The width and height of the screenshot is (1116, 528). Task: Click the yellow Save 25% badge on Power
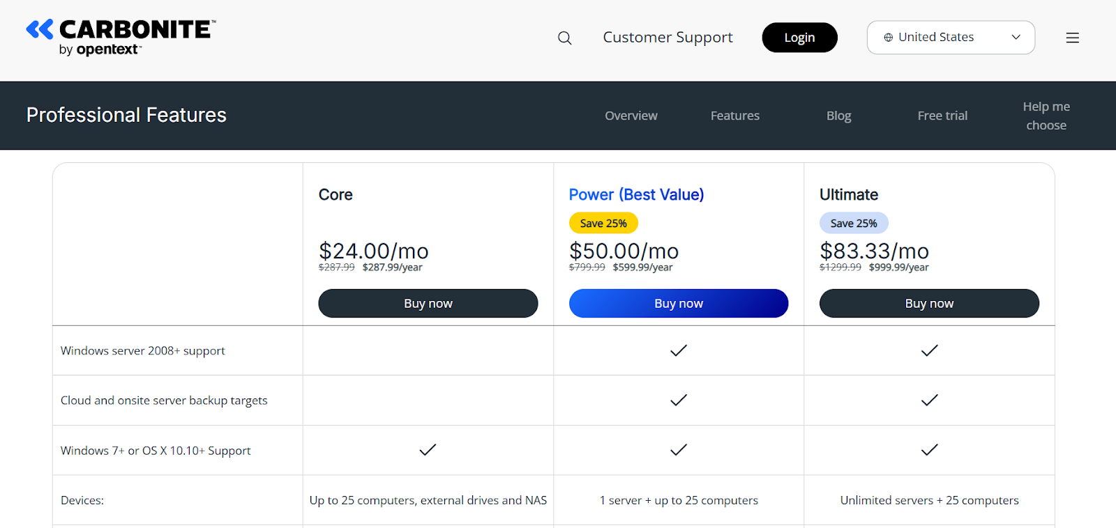603,223
